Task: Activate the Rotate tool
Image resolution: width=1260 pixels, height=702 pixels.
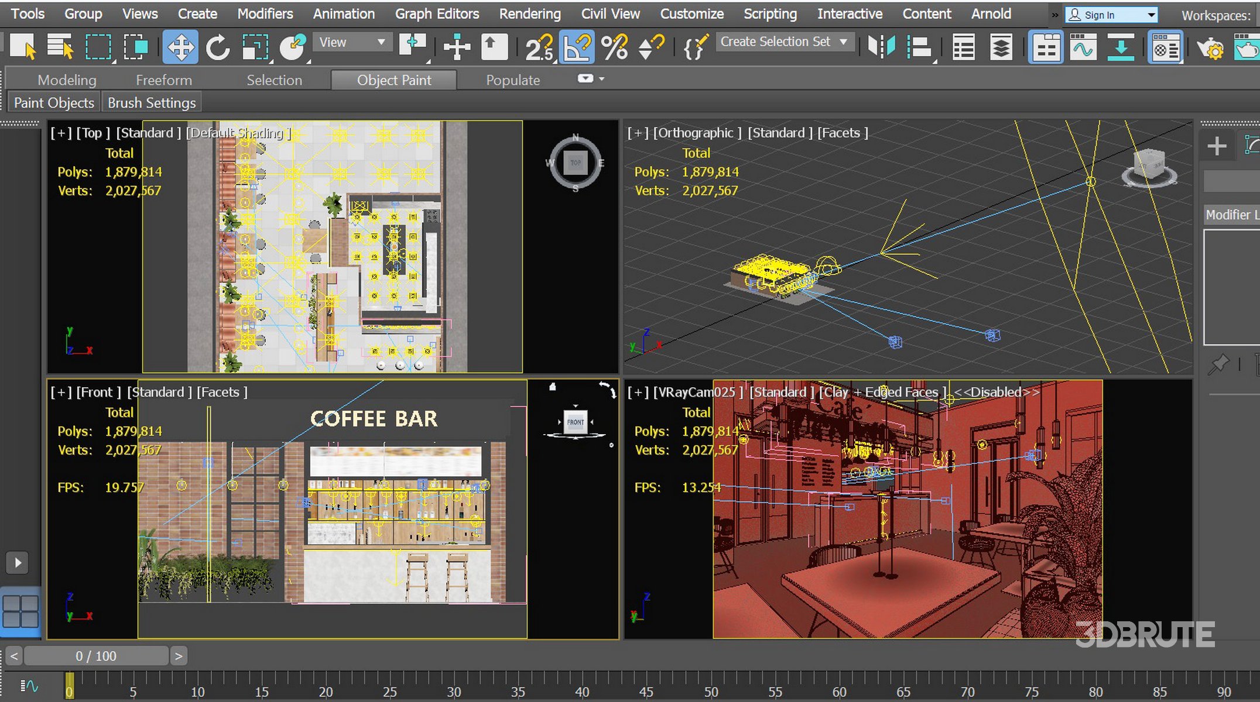Action: pyautogui.click(x=217, y=47)
